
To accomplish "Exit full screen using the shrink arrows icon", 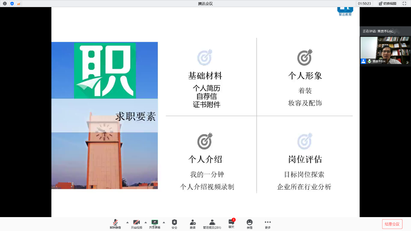I will coord(404,4).
